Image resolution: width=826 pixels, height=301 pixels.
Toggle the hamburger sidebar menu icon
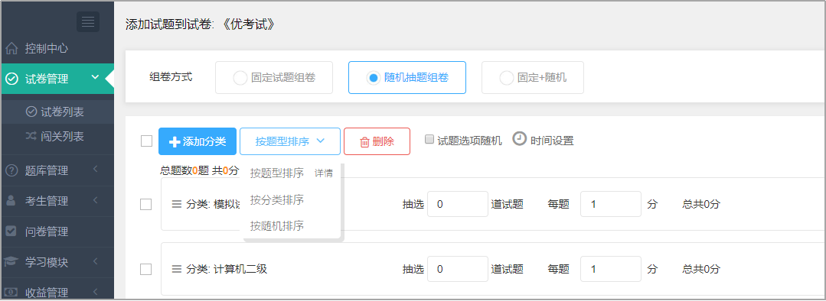pyautogui.click(x=88, y=21)
